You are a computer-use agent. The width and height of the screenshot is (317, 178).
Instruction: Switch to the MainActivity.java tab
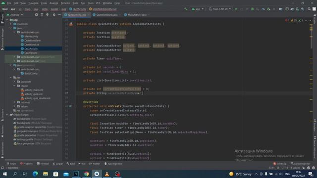(137, 15)
